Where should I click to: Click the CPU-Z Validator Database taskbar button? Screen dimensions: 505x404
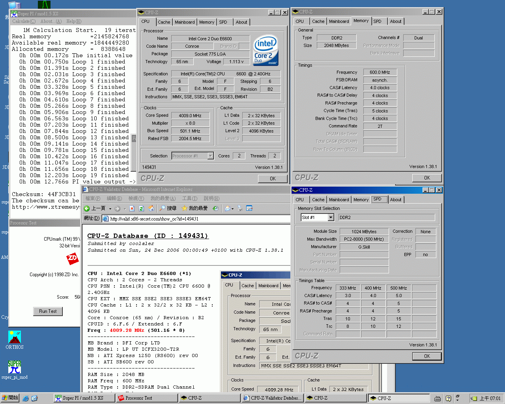click(272, 398)
